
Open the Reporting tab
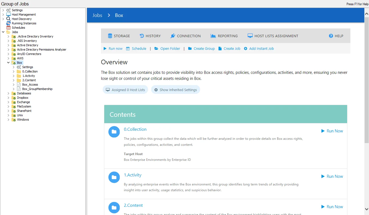(224, 36)
